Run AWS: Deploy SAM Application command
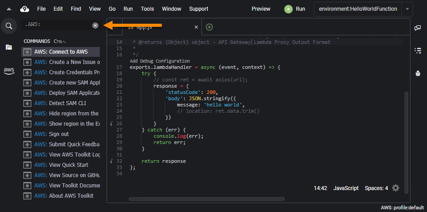The width and height of the screenshot is (427, 212). pyautogui.click(x=61, y=93)
